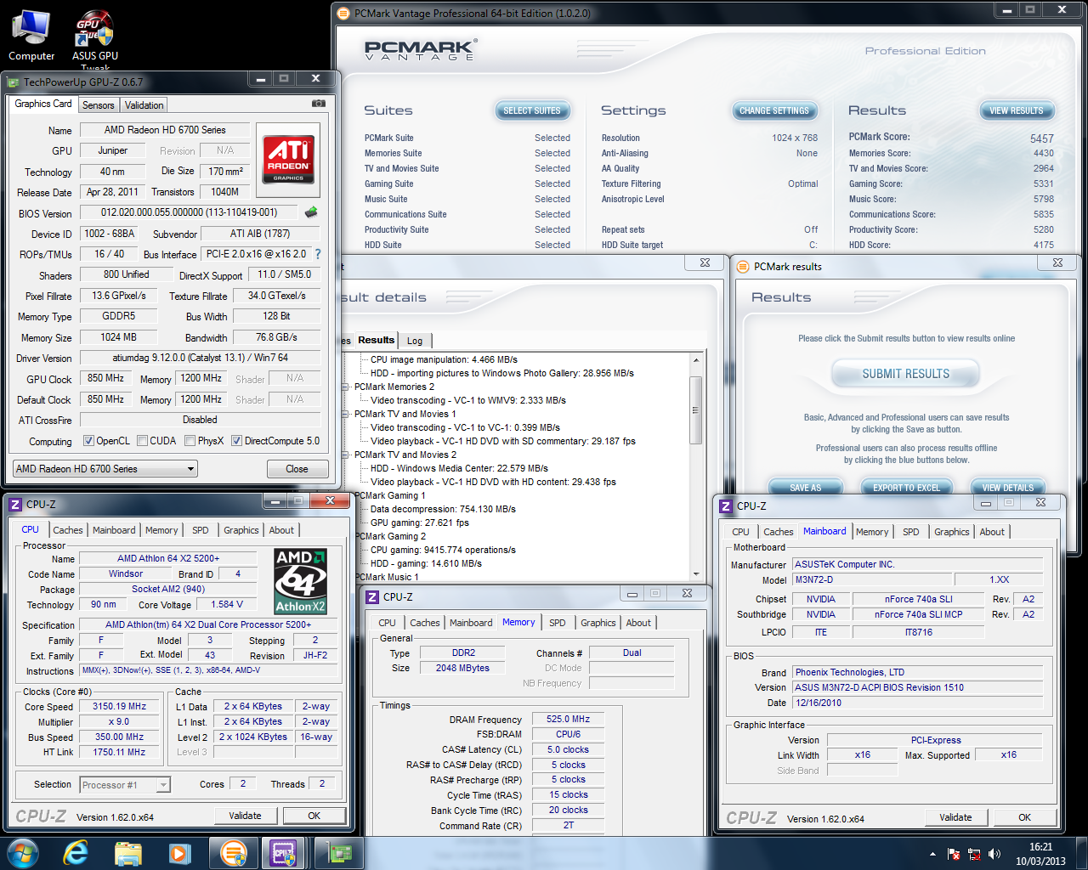Show hidden system tray icons
This screenshot has height=870, width=1088.
pyautogui.click(x=932, y=854)
